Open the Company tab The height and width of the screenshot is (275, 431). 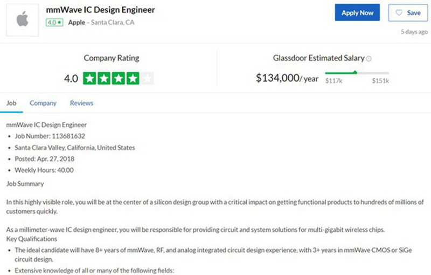(x=43, y=103)
